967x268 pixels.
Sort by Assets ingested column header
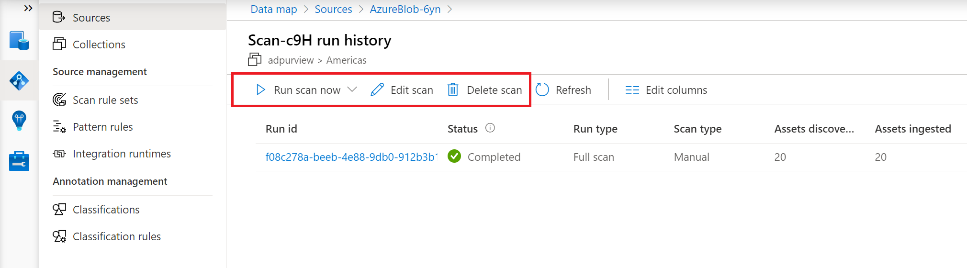point(912,129)
